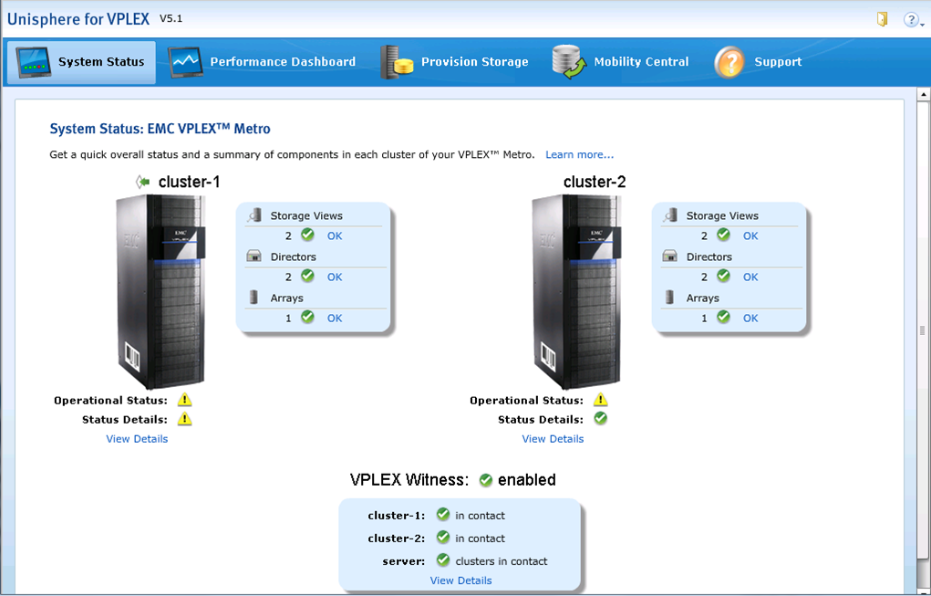Click the yellow door logout icon
Image resolution: width=931 pixels, height=596 pixels.
click(x=882, y=19)
